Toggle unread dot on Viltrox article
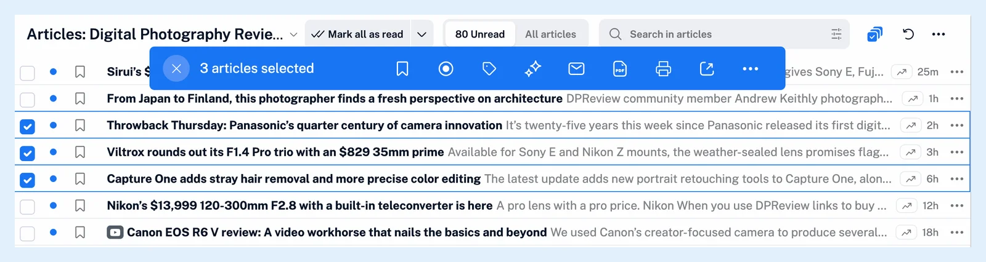Image resolution: width=986 pixels, height=262 pixels. pos(54,152)
